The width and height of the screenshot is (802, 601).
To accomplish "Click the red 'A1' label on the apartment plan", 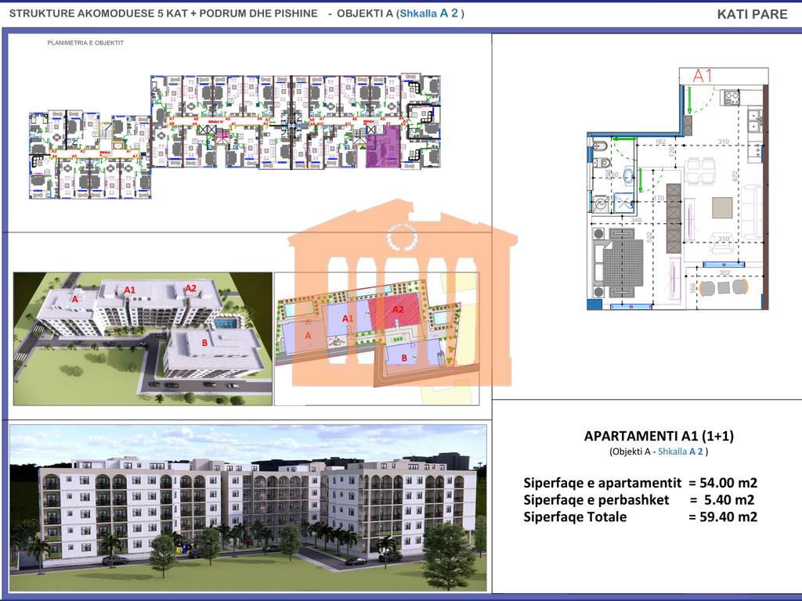I will point(703,76).
